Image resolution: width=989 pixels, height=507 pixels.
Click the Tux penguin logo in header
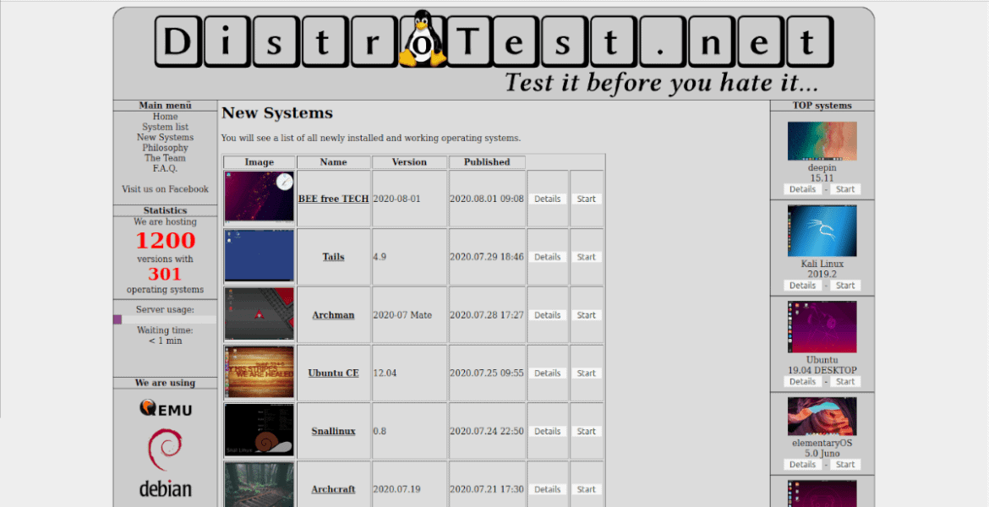(x=422, y=39)
